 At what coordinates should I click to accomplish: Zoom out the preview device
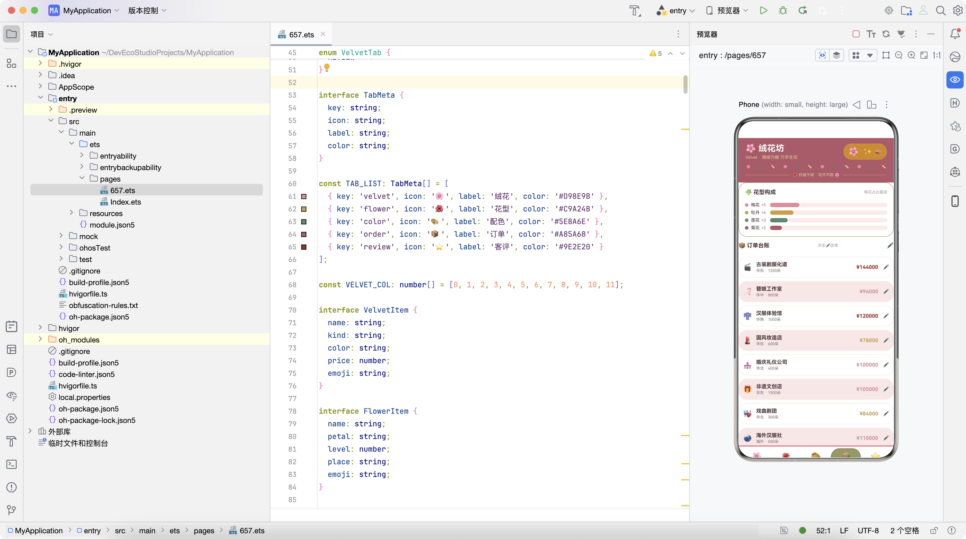(x=898, y=55)
